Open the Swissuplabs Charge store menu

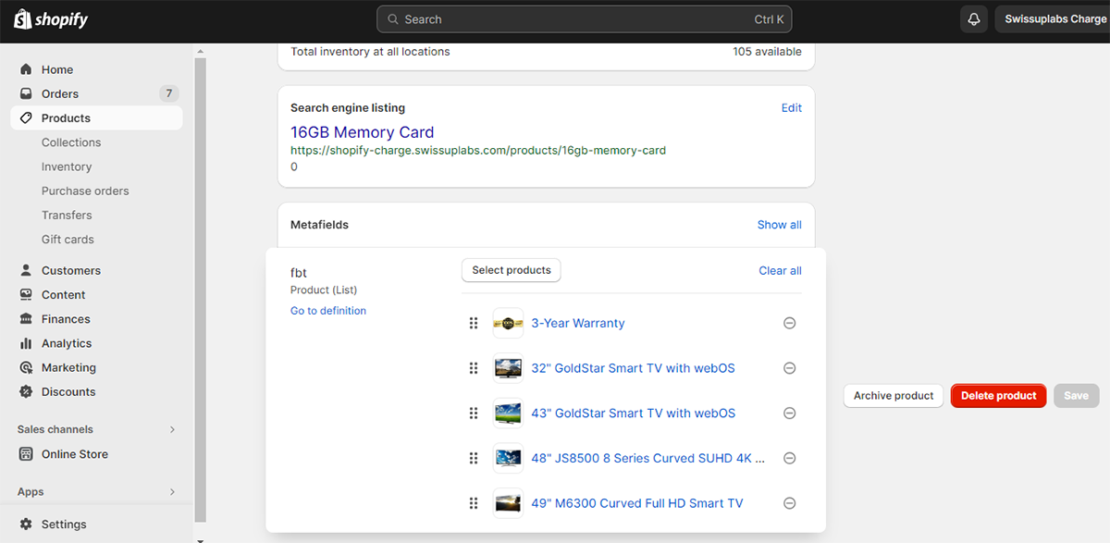click(x=1053, y=19)
